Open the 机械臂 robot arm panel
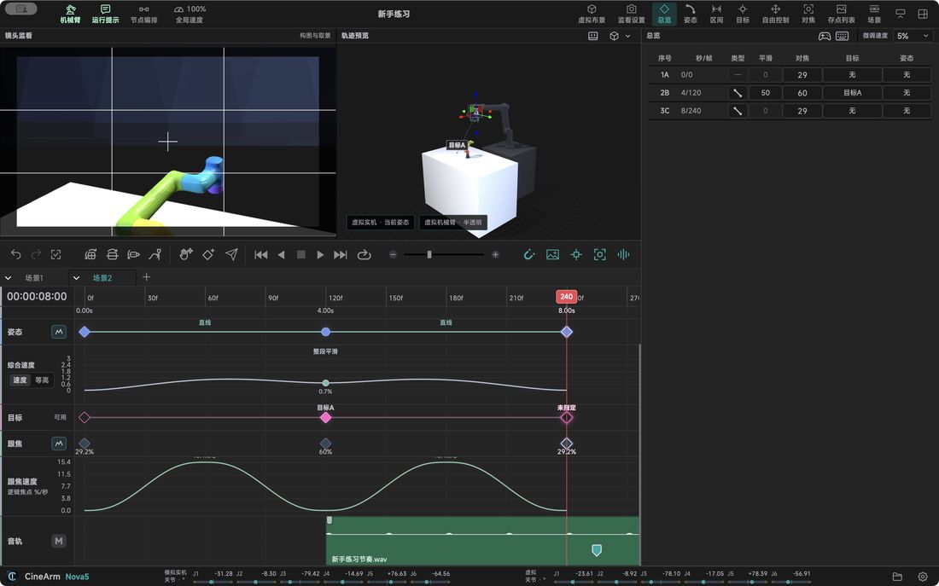 pyautogui.click(x=70, y=14)
